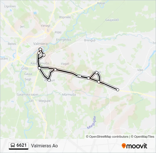Click the stop marker at Kaugurmuiža junction

39,68
